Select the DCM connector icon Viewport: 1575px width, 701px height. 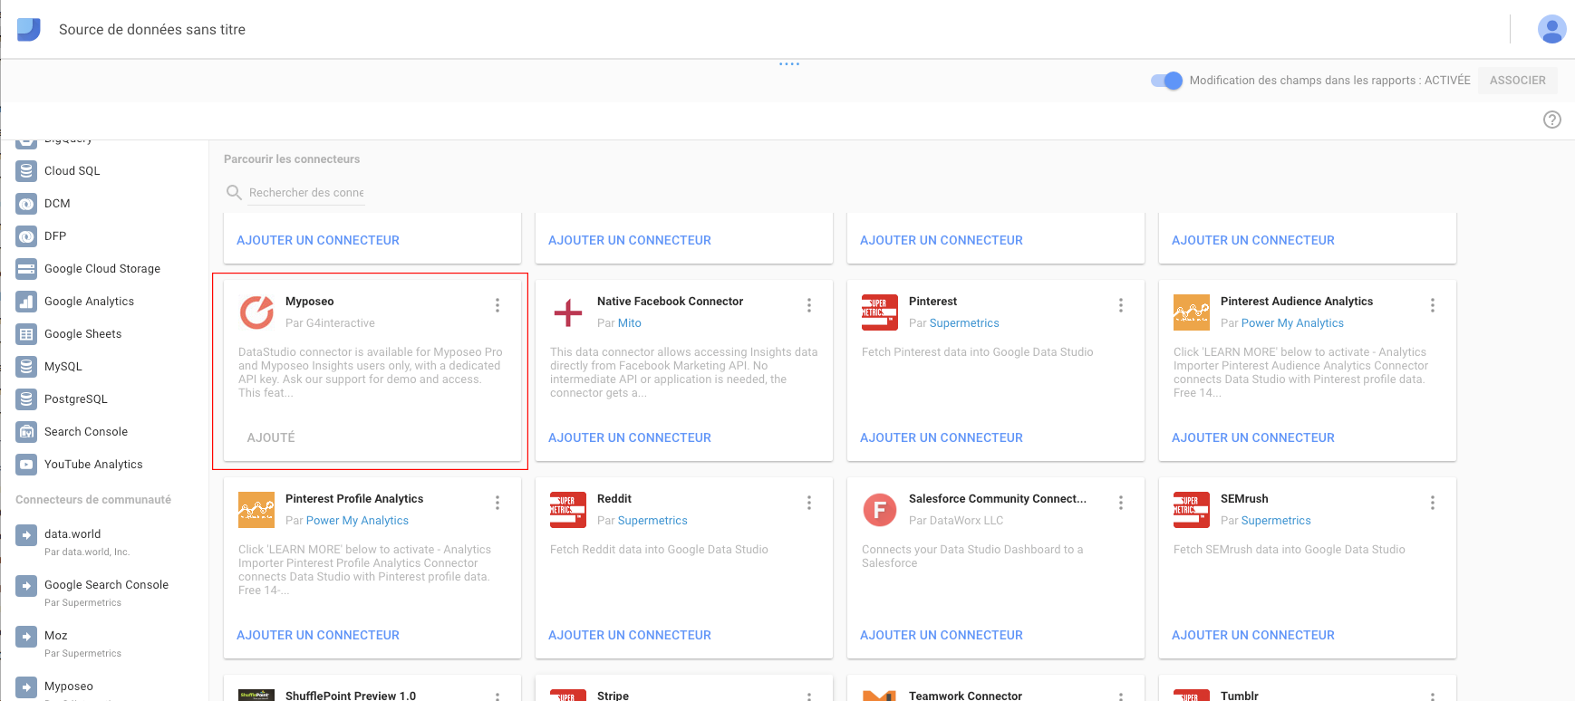(26, 203)
